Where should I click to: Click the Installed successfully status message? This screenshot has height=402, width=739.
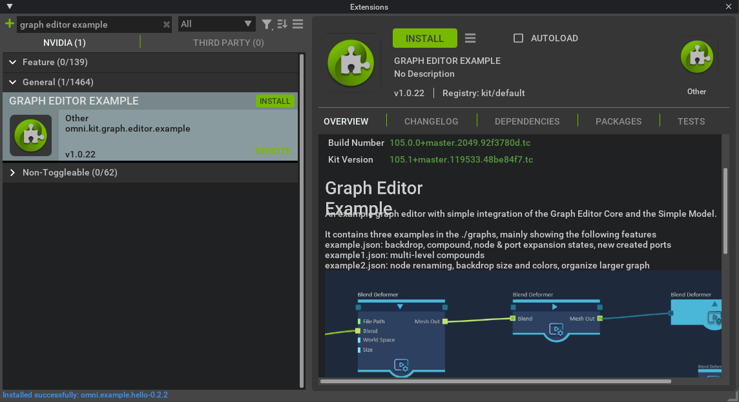tap(85, 395)
